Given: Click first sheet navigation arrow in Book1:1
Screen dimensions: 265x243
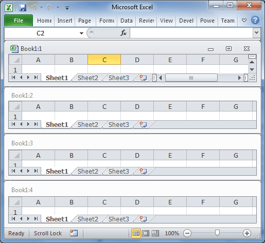Looking at the screenshot, I should (13, 78).
